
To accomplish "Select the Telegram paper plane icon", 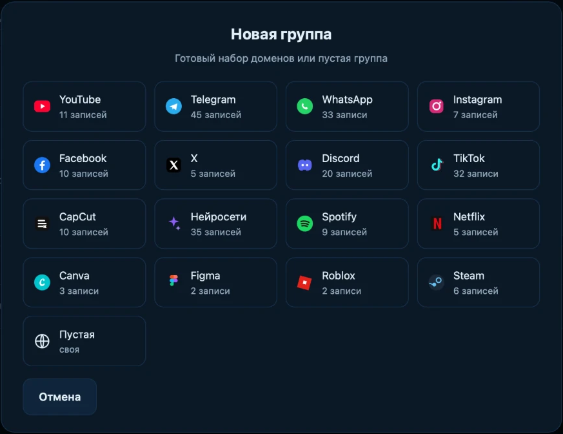I will pyautogui.click(x=173, y=107).
